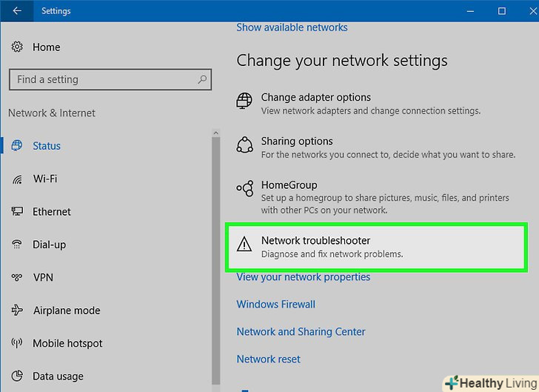The image size is (539, 392).
Task: Click the Data usage icon
Action: (18, 376)
